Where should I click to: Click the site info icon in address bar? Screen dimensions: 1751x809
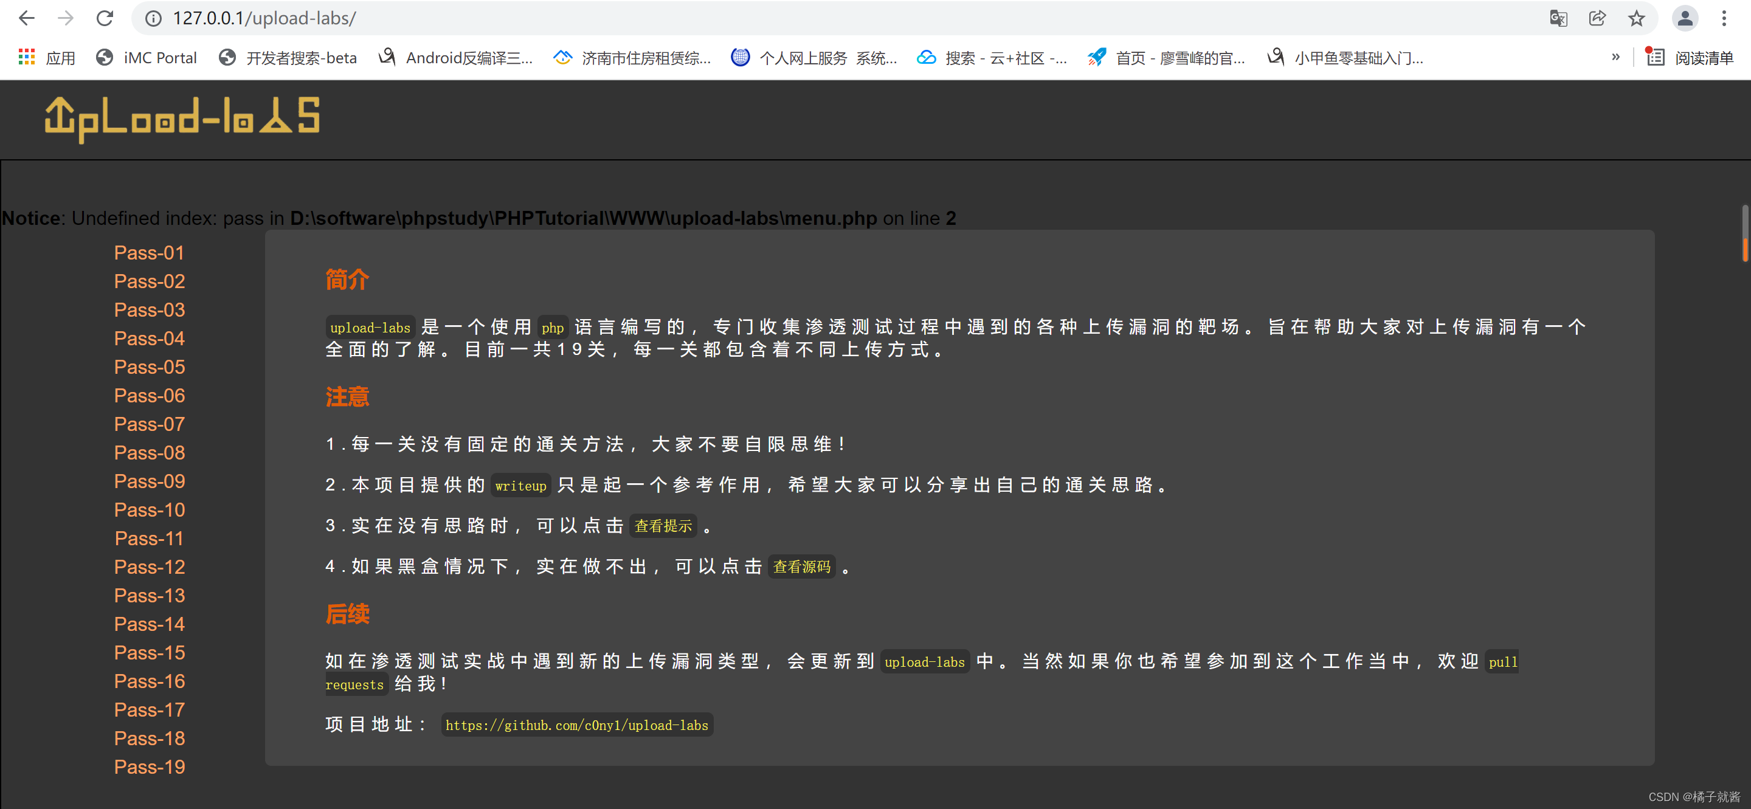[x=154, y=18]
